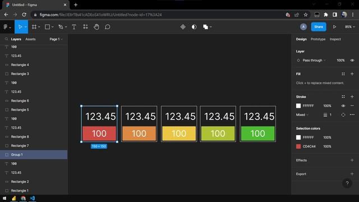This screenshot has height=202, width=359.
Task: Open the Page 1 dropdown
Action: coord(56,39)
